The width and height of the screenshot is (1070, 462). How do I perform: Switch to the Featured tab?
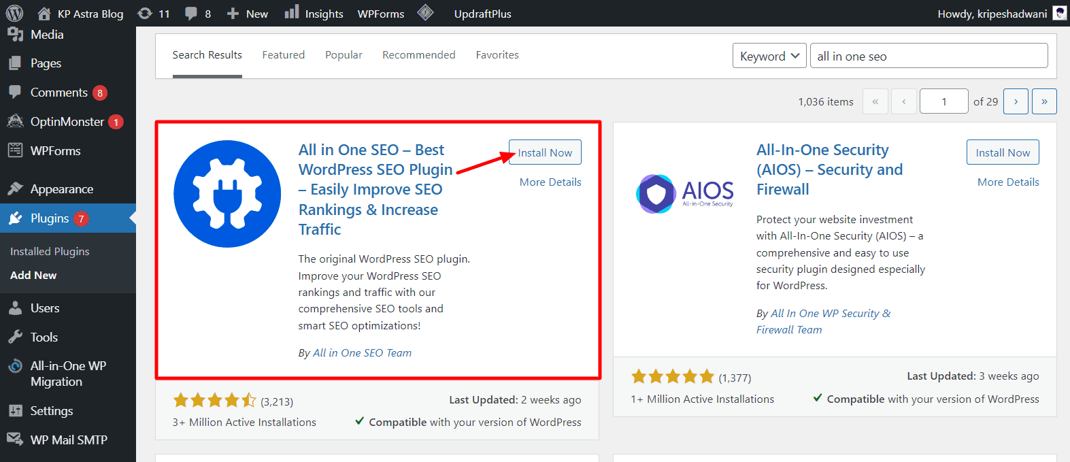tap(284, 55)
